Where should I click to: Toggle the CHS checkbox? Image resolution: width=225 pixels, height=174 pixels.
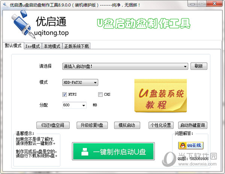[100, 94]
